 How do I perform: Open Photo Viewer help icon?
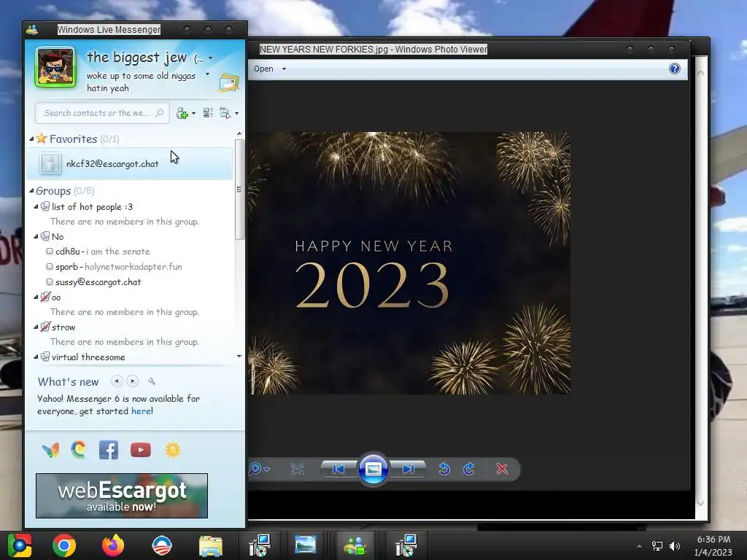675,69
